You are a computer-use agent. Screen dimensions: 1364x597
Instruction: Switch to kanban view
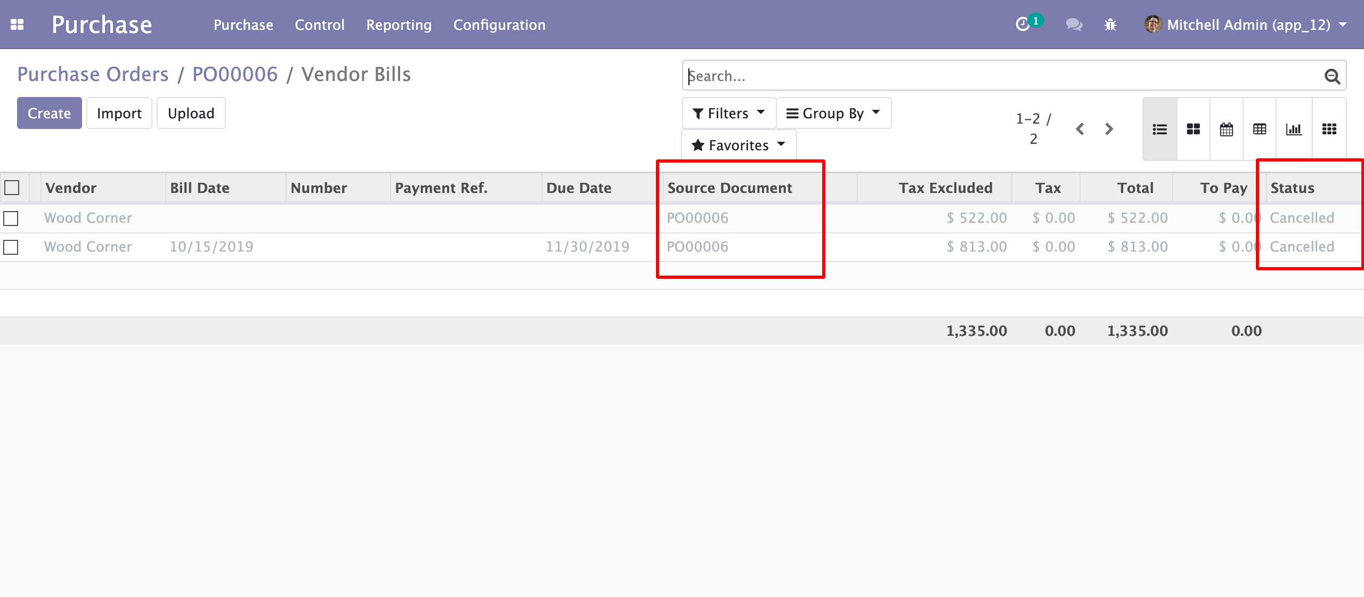[x=1193, y=129]
